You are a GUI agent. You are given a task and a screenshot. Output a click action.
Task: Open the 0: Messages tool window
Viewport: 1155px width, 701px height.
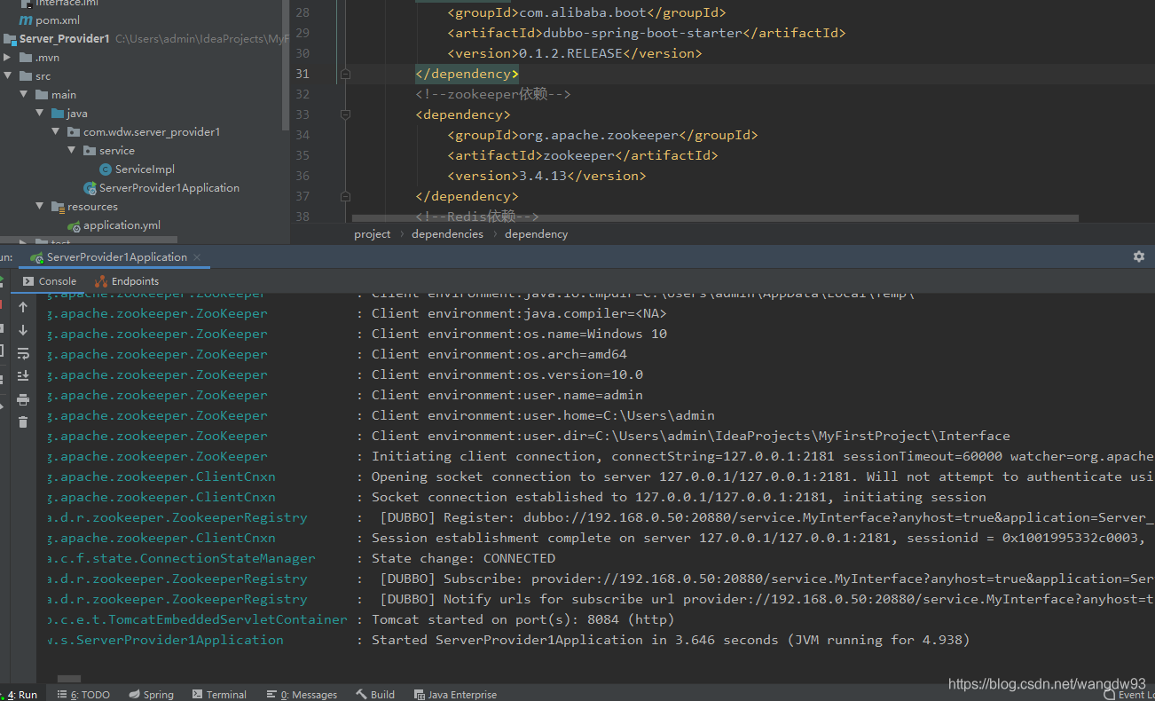(x=302, y=695)
